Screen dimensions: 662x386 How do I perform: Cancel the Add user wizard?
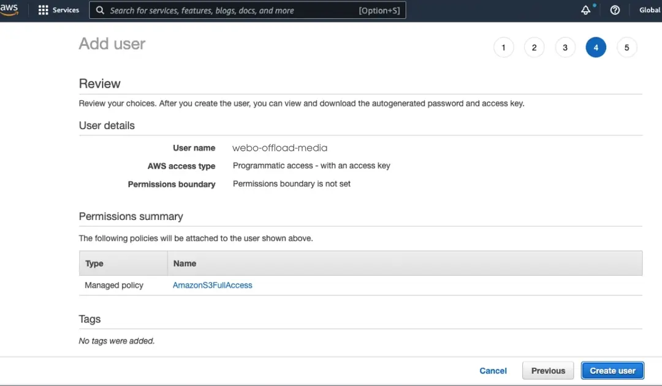493,371
